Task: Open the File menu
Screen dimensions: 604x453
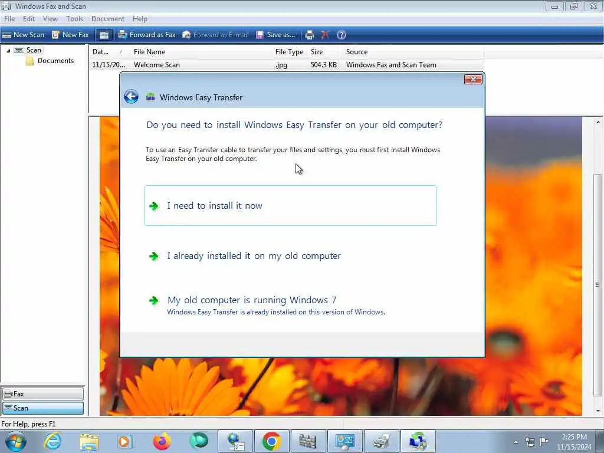Action: pyautogui.click(x=9, y=19)
